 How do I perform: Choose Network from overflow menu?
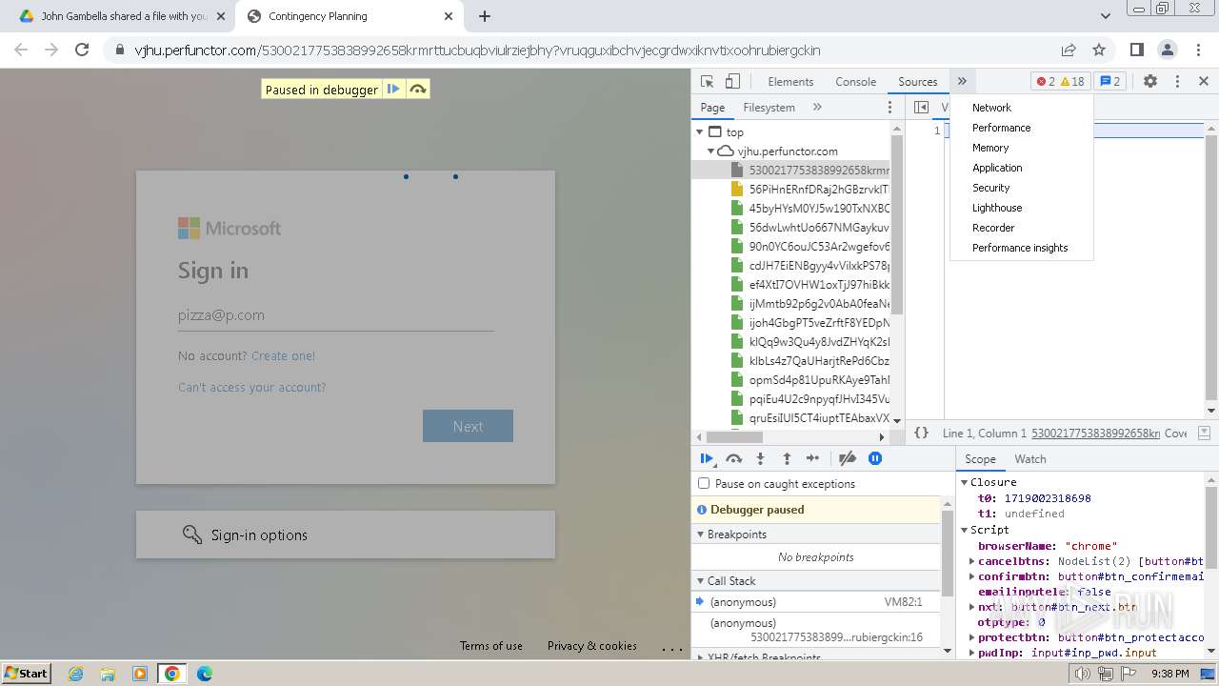click(1022, 108)
